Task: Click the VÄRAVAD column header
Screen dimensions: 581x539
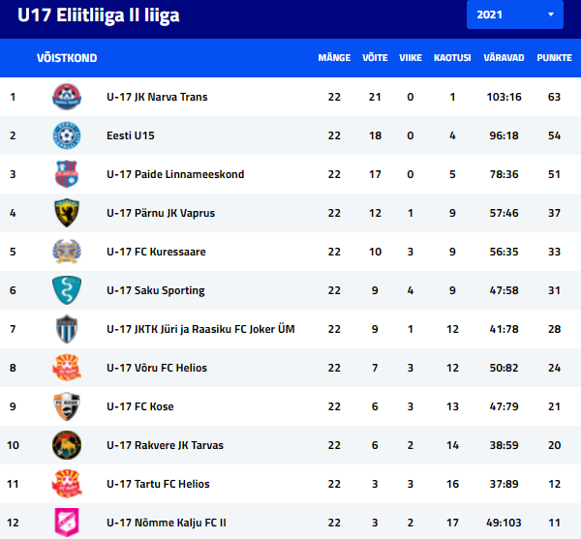Action: [504, 58]
